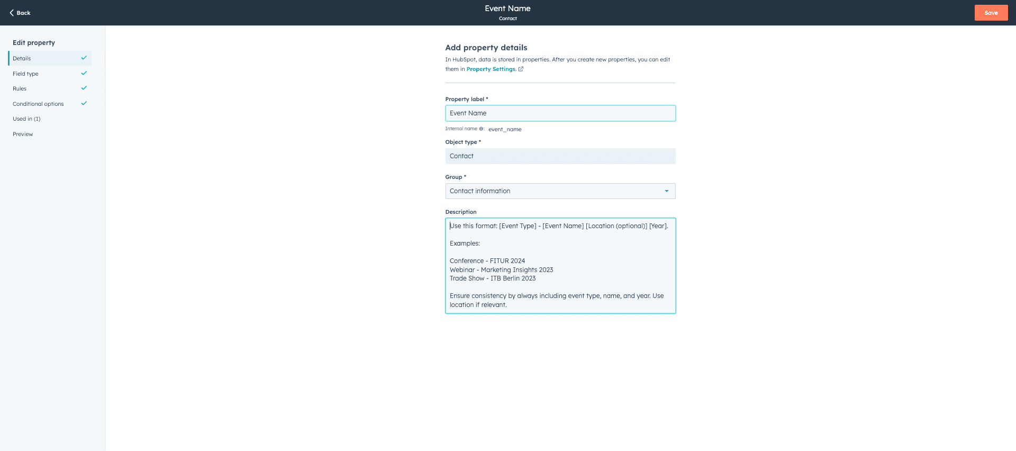Switch to Conditional options section
This screenshot has width=1016, height=451.
(x=50, y=104)
